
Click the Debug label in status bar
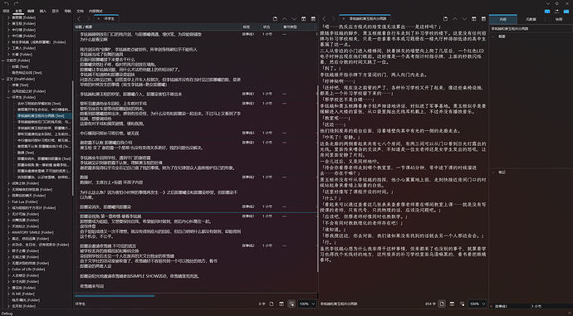[x=7, y=314]
